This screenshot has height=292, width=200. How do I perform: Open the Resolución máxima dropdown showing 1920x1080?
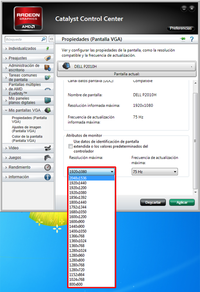[92, 172]
